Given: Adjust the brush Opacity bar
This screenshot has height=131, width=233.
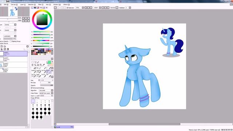Looking at the screenshot, I should [47, 85].
